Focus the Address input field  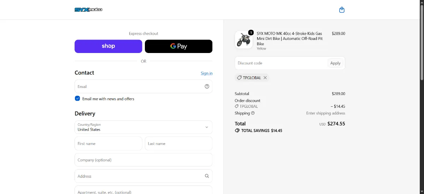click(143, 176)
